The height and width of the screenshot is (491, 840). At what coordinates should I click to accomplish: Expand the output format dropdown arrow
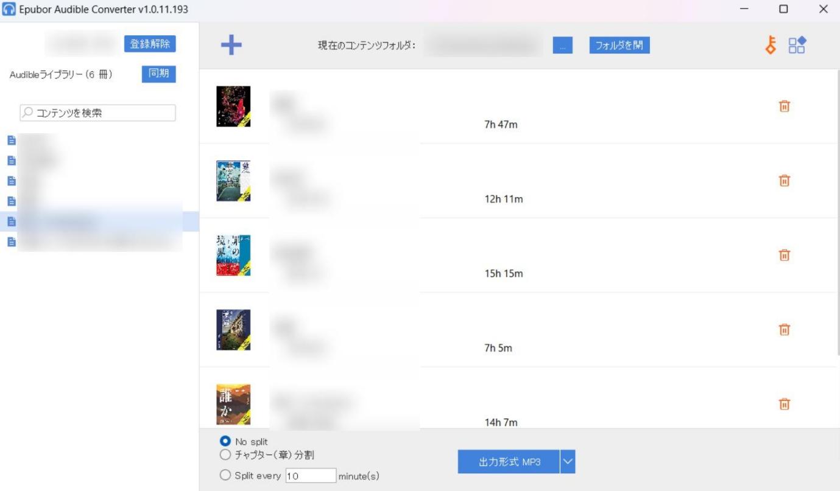(567, 462)
